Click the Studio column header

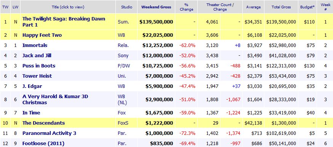click(x=126, y=7)
